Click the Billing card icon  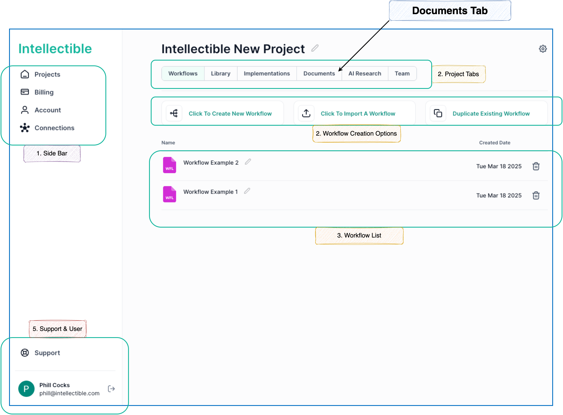tap(25, 92)
